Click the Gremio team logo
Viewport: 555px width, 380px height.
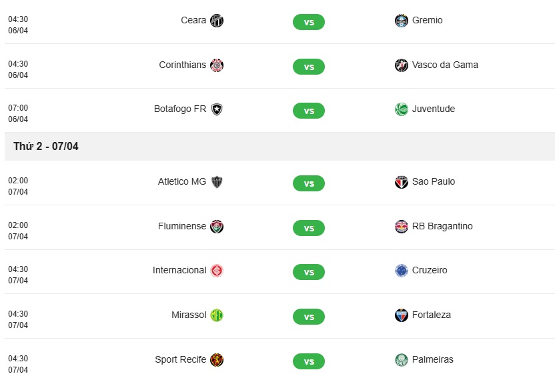coord(402,21)
